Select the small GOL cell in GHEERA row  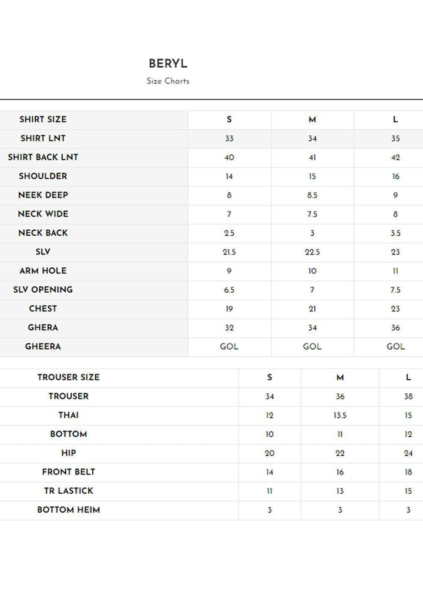[x=229, y=346]
